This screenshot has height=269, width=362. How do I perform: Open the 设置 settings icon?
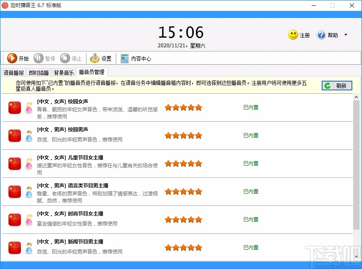point(95,59)
